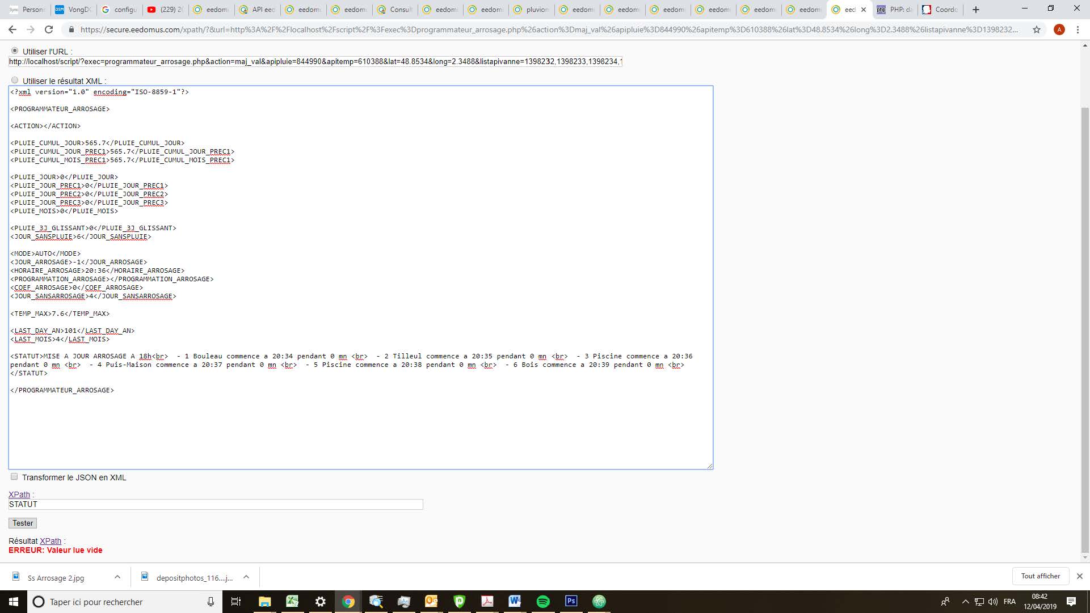
Task: Click the XPath input field containing STATUT
Action: pos(216,504)
